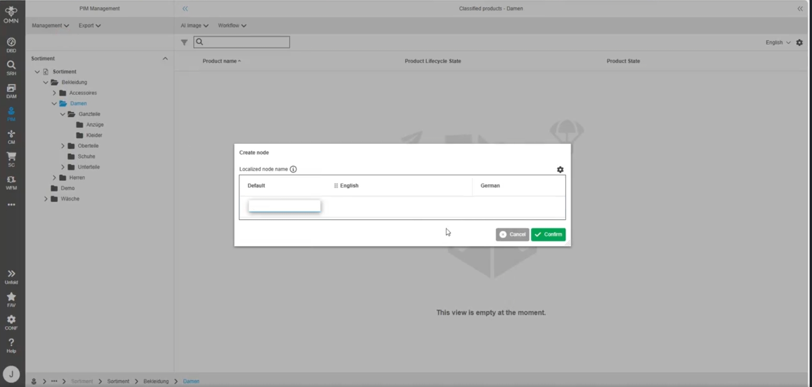This screenshot has width=812, height=387.
Task: Select the Anzüge folder
Action: 90,125
